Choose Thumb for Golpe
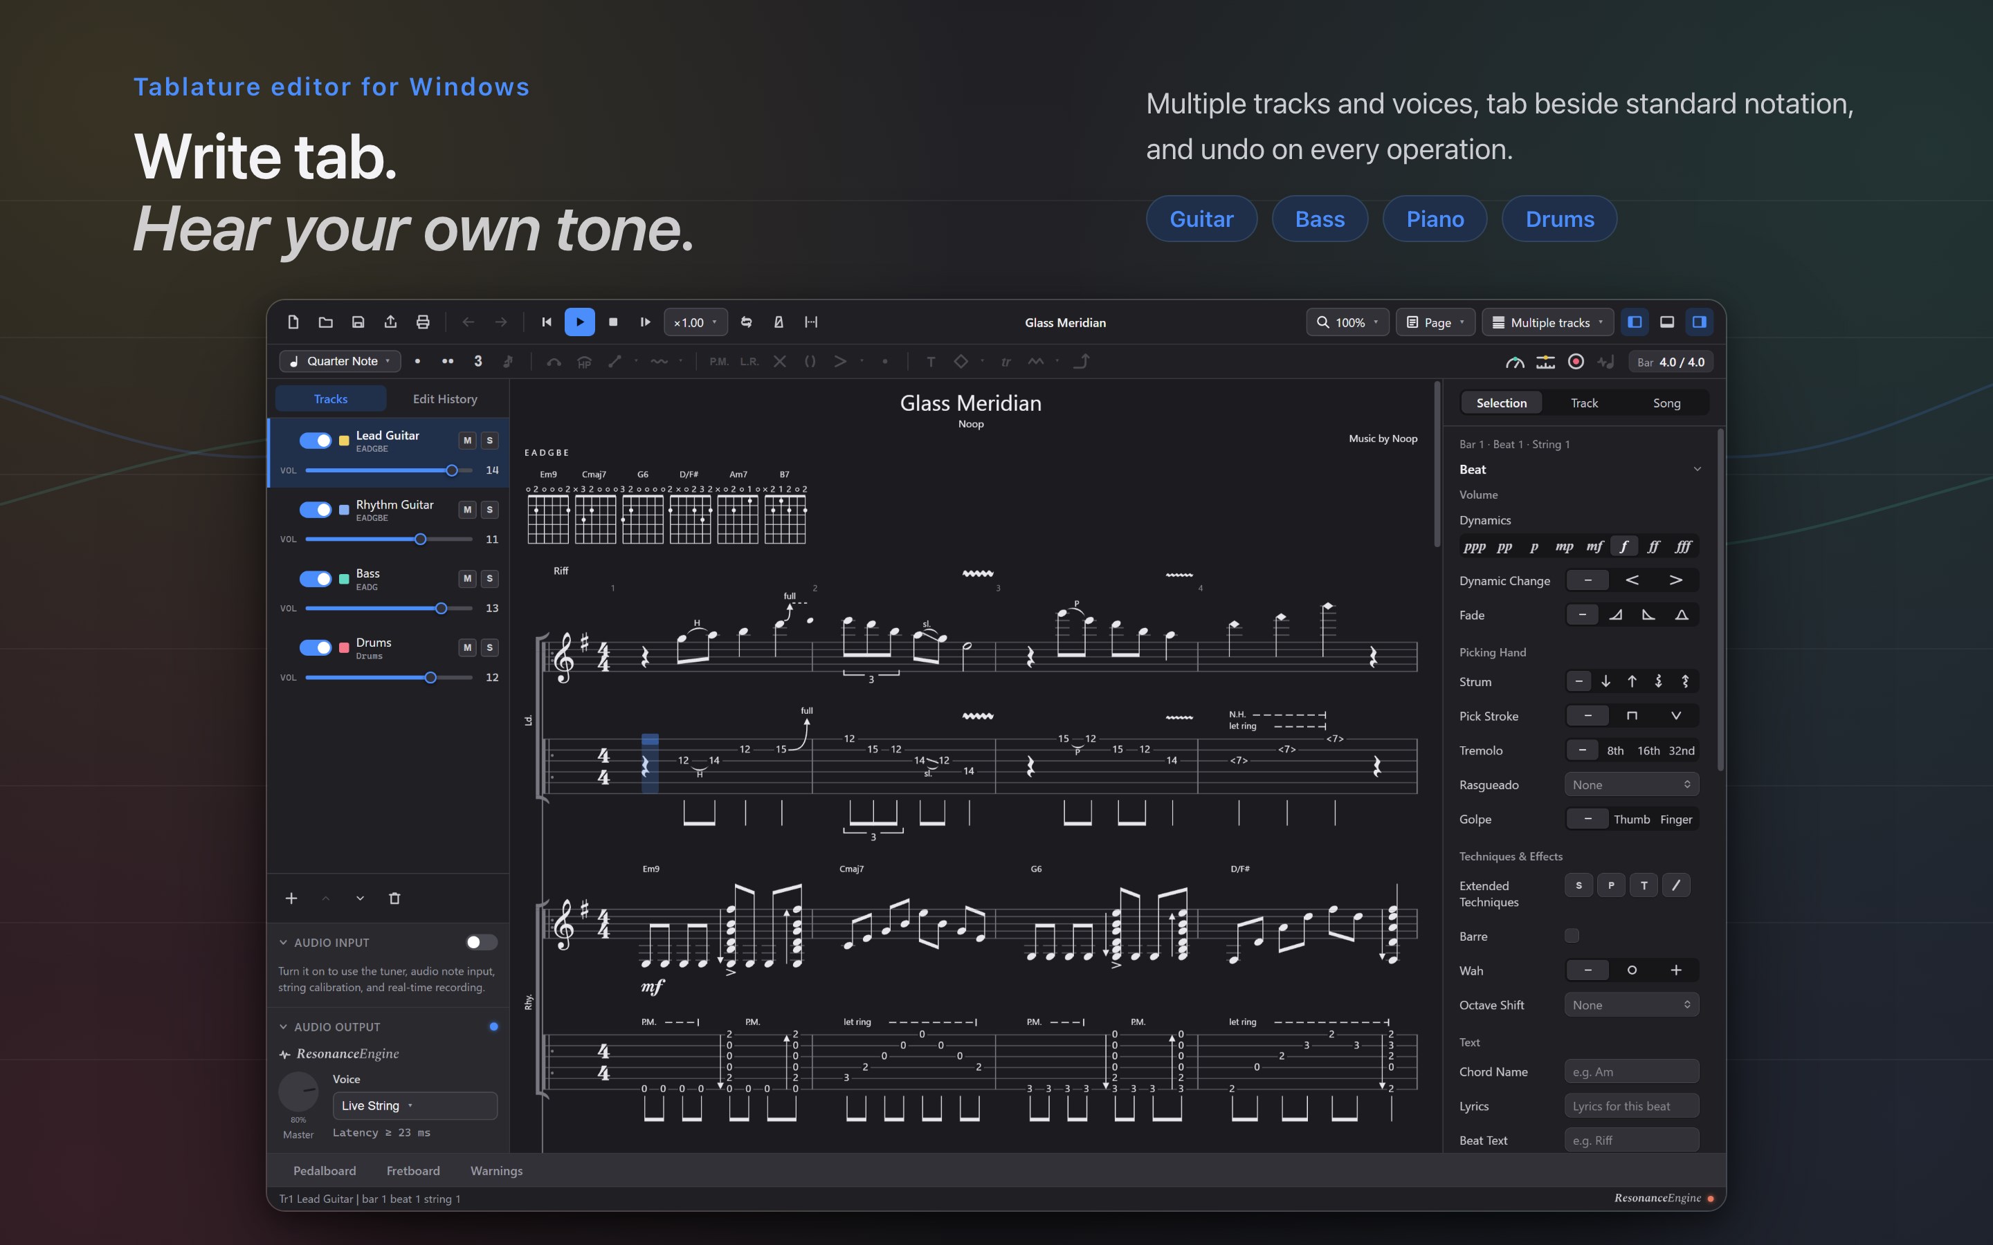The image size is (1993, 1245). pos(1632,820)
